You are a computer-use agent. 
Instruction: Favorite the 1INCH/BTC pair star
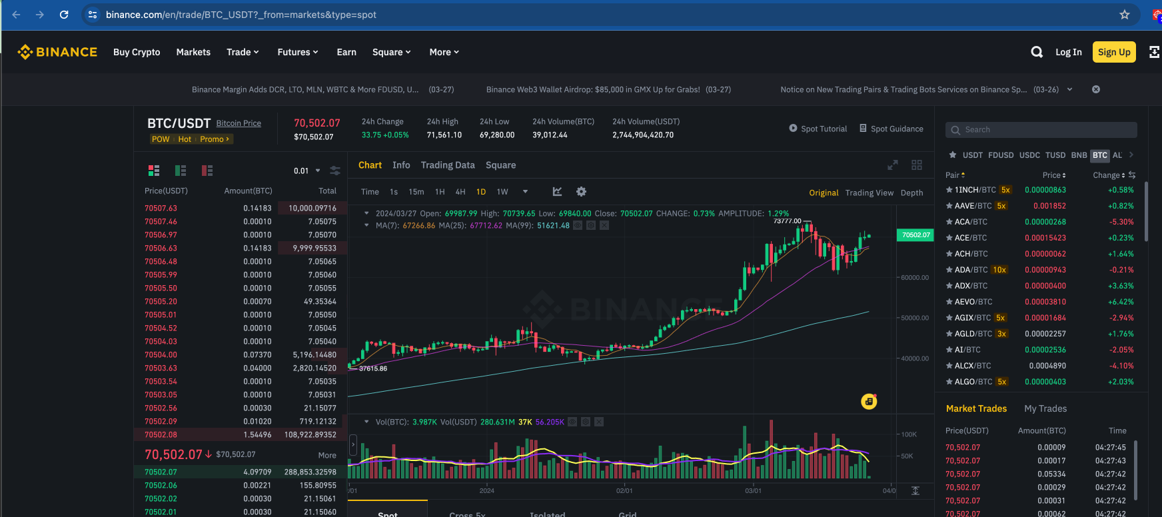click(x=949, y=190)
